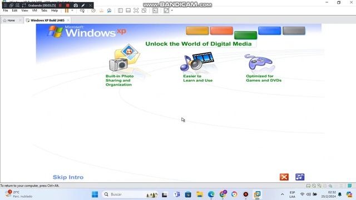Open the ESP LAA language indicator
The width and height of the screenshot is (356, 200).
tap(292, 194)
